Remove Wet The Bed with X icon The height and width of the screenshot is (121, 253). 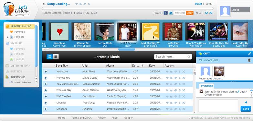point(184,96)
